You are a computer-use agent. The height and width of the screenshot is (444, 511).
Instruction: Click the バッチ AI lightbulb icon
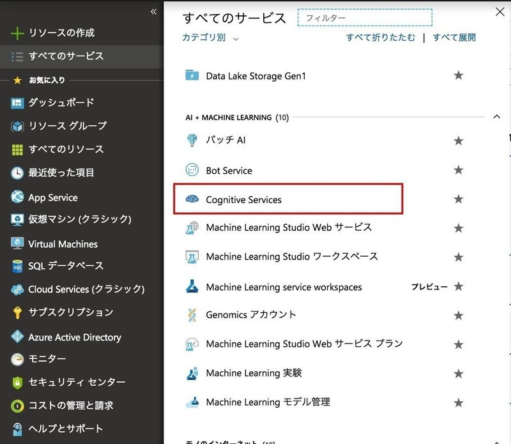pos(192,140)
